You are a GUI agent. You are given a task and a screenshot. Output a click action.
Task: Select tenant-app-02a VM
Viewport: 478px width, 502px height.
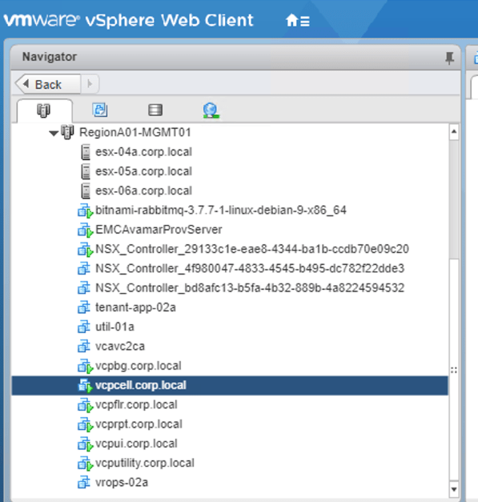[135, 307]
